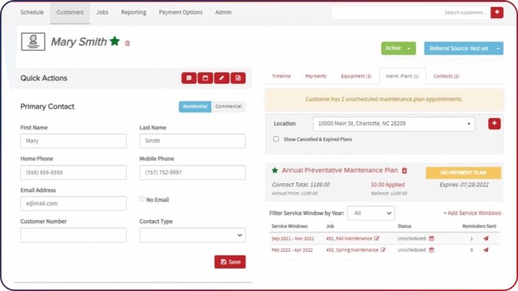Click the phone quick action icon
Viewport: 518px width, 291px height.
coord(189,78)
